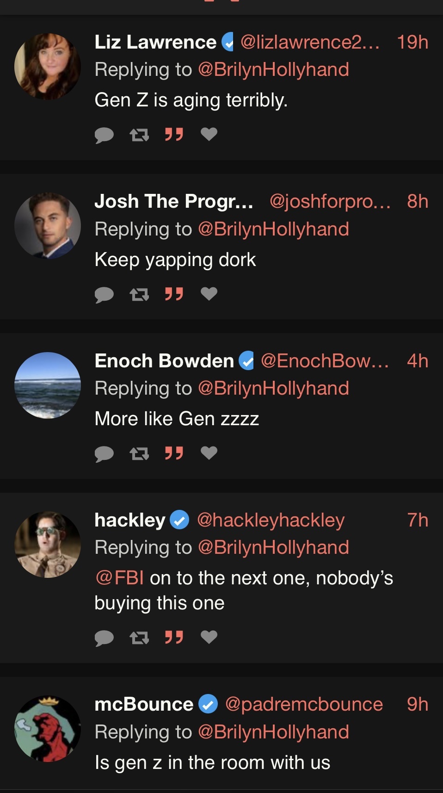This screenshot has height=793, width=443.
Task: Like Josh's 'Keep yapping dork' tweet
Action: pyautogui.click(x=209, y=294)
